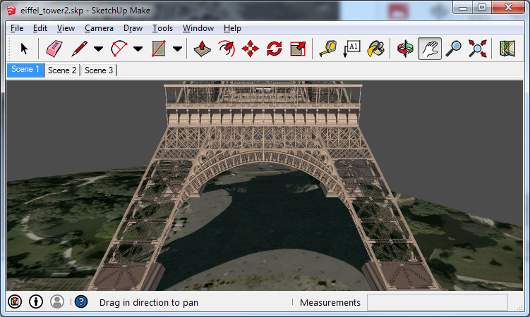530x317 pixels.
Task: Select the Tape Measure tool
Action: (328, 49)
